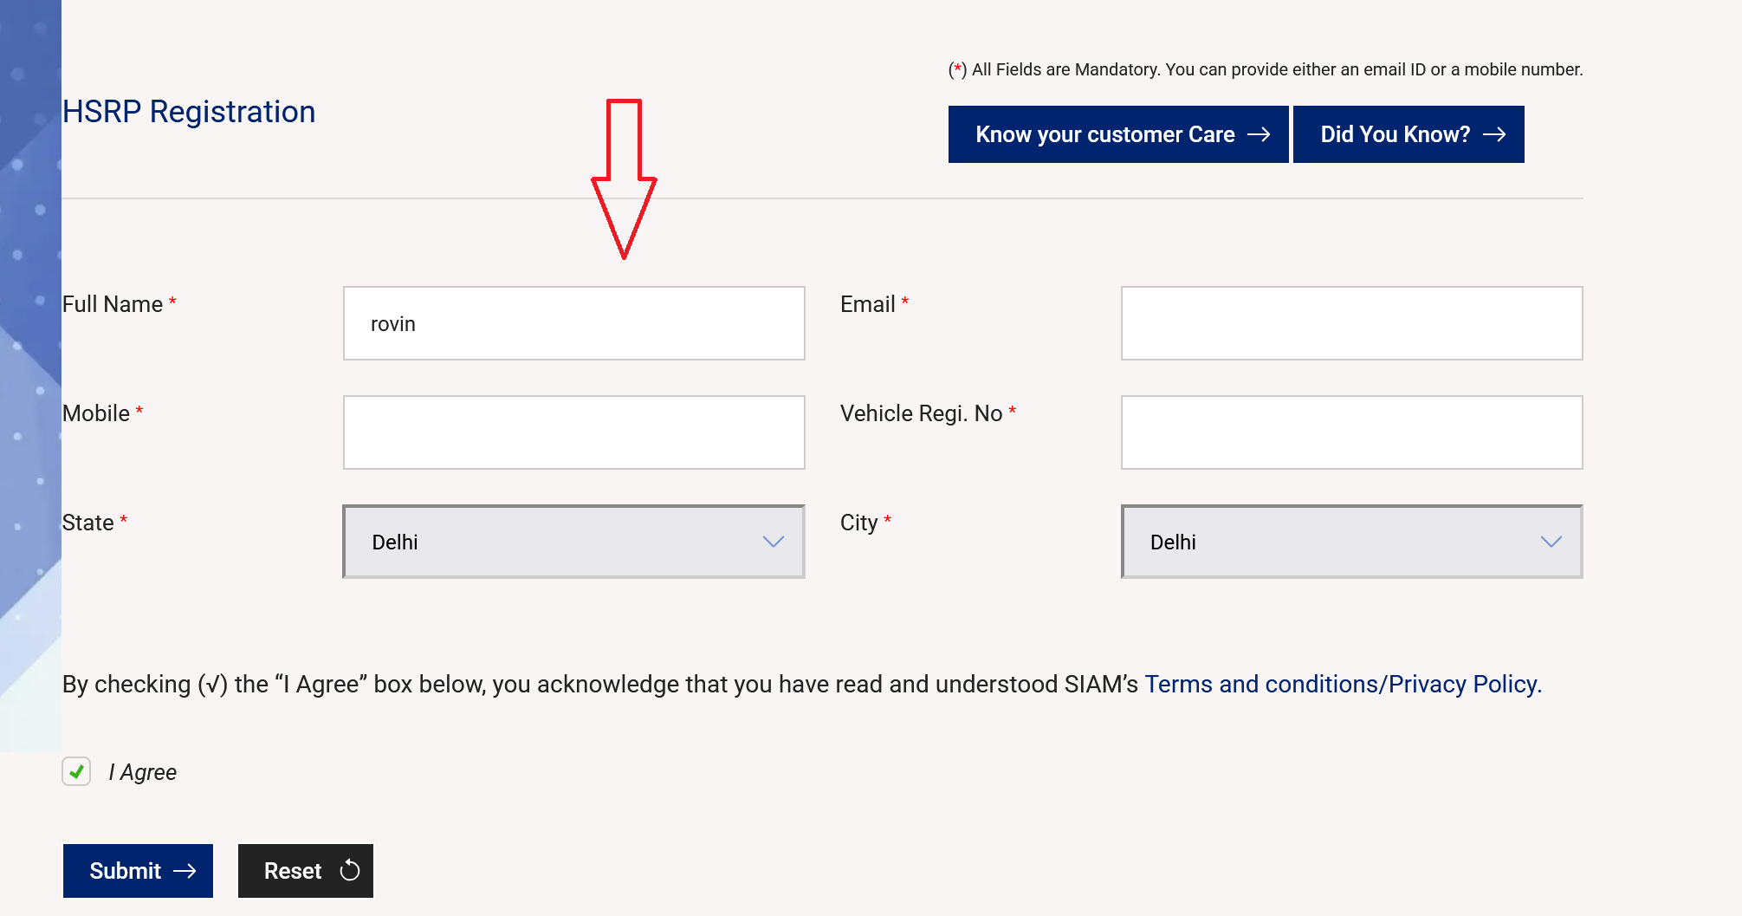This screenshot has width=1742, height=916.
Task: Click the circular reset arrow icon
Action: tap(350, 871)
